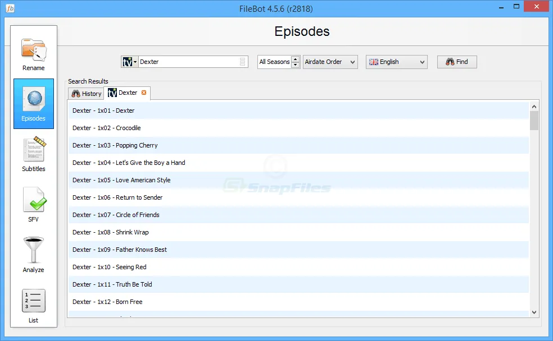Select 1x06 - Return to Sender
The height and width of the screenshot is (341, 553).
[x=298, y=198]
